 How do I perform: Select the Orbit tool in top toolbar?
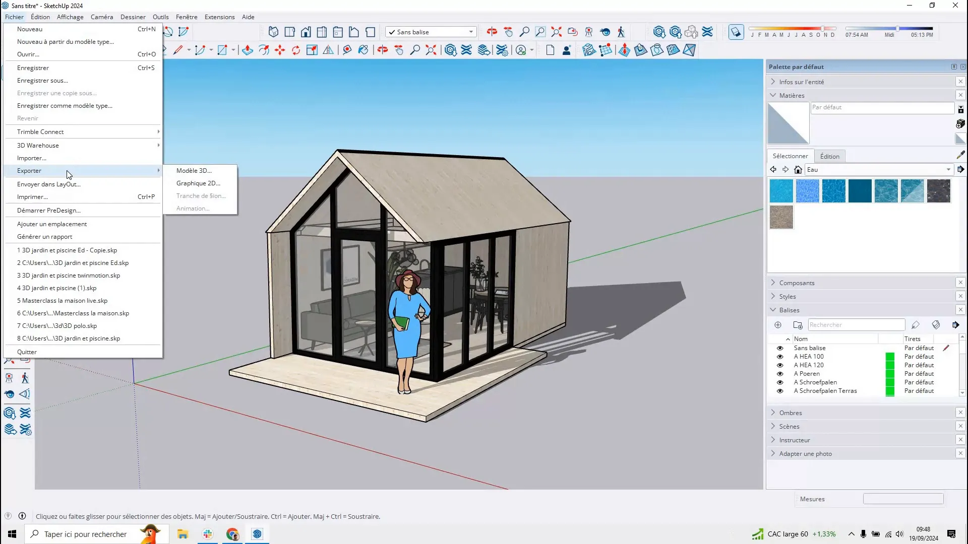coord(492,32)
